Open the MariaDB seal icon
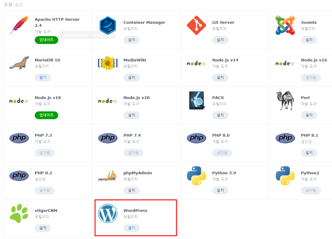 (19, 63)
